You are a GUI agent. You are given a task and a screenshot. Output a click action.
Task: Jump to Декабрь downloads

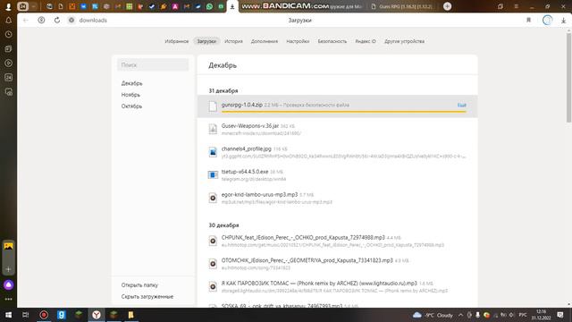click(x=131, y=83)
